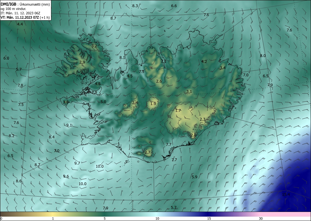Select the 30 tick on the color scale
This screenshot has width=311, height=221.
coord(261,219)
